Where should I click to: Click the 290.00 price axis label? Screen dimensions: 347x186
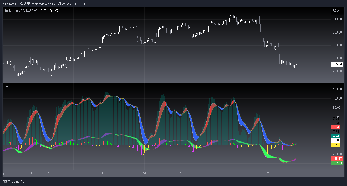(337, 45)
